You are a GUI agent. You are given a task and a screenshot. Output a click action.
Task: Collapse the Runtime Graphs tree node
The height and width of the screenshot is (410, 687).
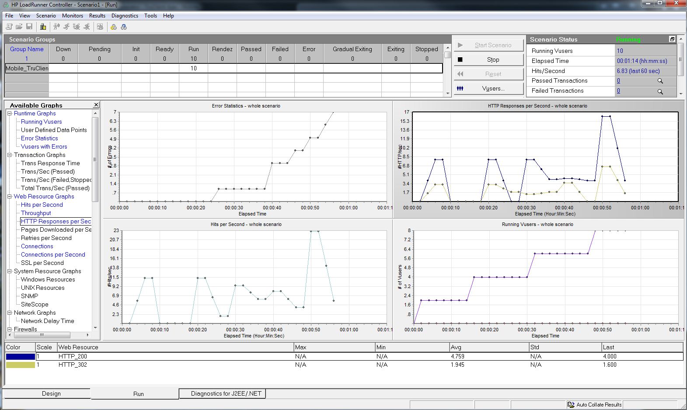(10, 114)
